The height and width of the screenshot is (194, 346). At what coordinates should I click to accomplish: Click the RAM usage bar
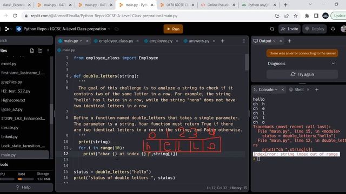point(25,179)
